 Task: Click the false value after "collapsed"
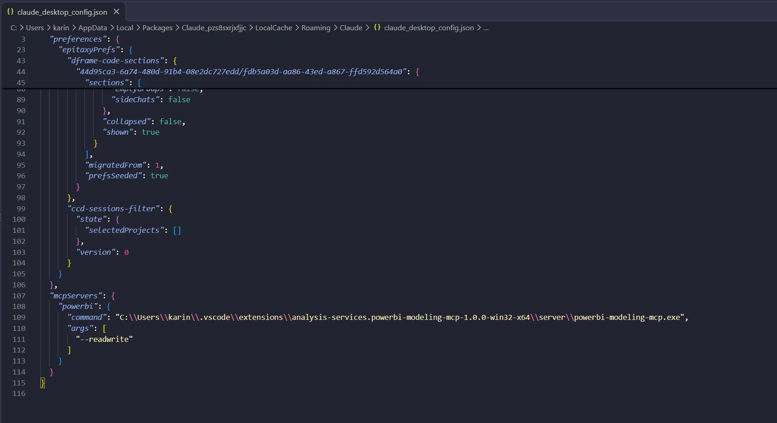tap(171, 121)
